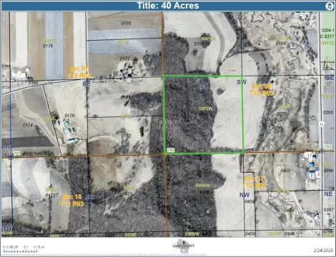The height and width of the screenshot is (257, 336).
Task: Select parcel label 0174
Action: [x=28, y=125]
